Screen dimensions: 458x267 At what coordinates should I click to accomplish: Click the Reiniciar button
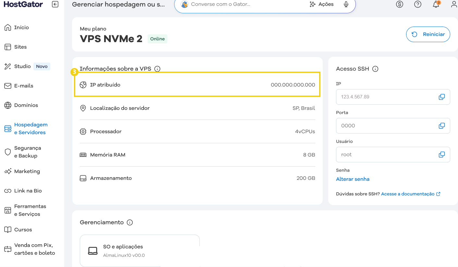coord(428,34)
